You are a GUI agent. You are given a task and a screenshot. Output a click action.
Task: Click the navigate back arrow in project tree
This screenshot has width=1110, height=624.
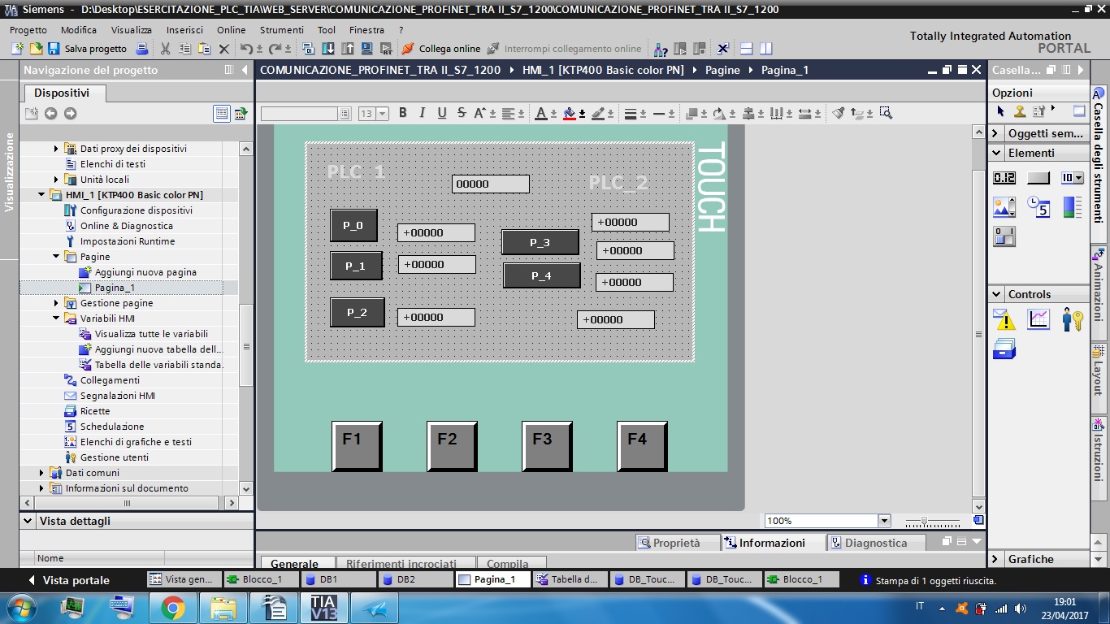(x=50, y=114)
